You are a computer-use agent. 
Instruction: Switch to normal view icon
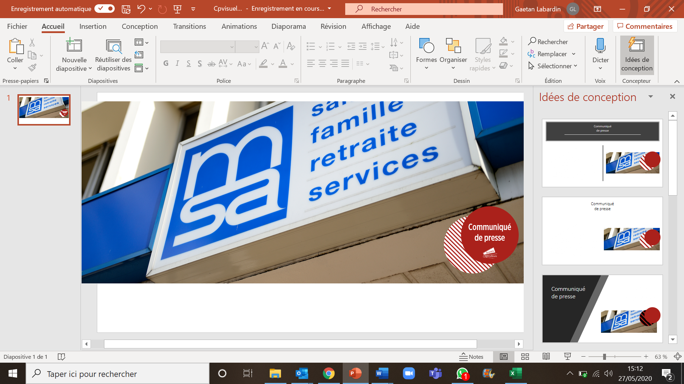tap(504, 357)
